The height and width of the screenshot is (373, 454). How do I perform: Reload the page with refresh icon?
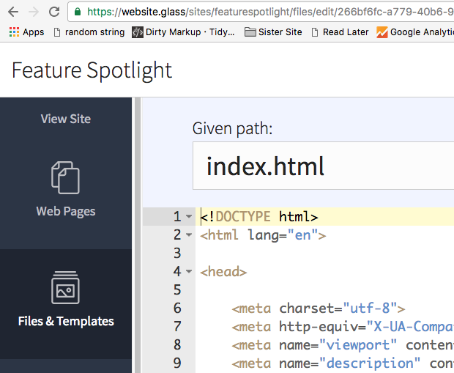tap(54, 12)
